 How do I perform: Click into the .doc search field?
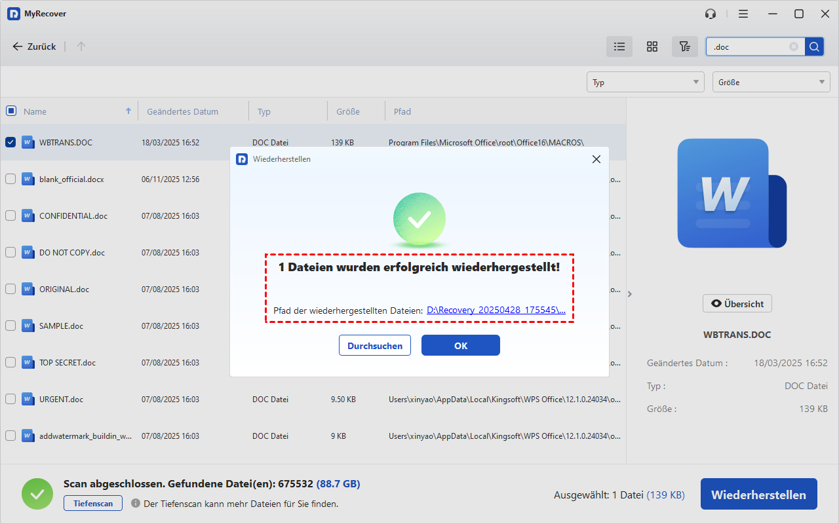pyautogui.click(x=747, y=47)
